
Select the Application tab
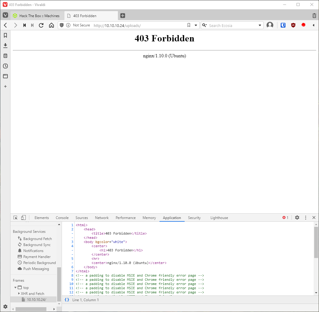(x=172, y=218)
